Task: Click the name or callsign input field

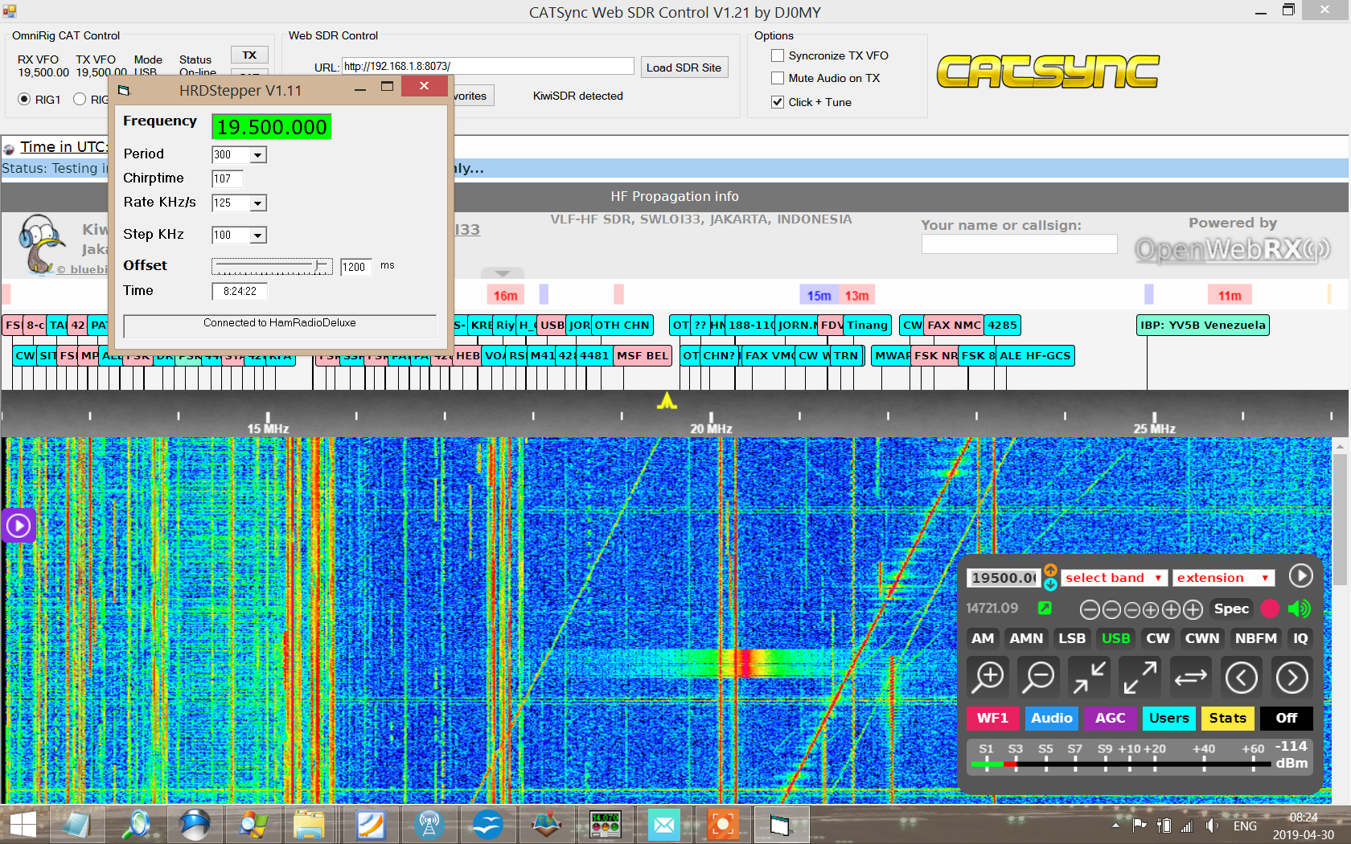Action: (1019, 244)
